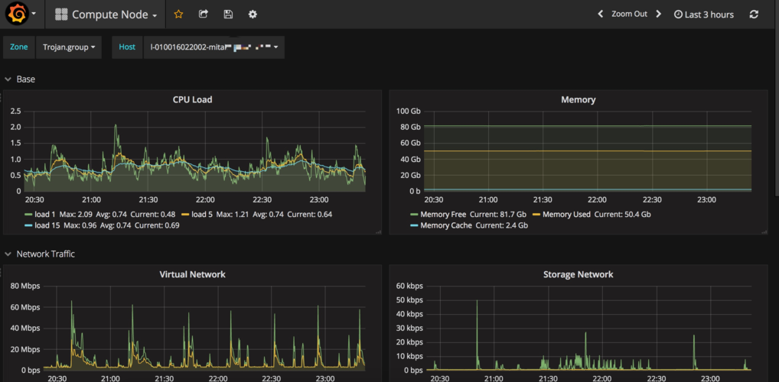Open the Trojan.group zone dropdown
This screenshot has width=779, height=382.
pos(69,47)
